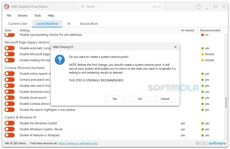The width and height of the screenshot is (230, 149).
Task: Click the search magnifier icon
Action: [83, 7]
